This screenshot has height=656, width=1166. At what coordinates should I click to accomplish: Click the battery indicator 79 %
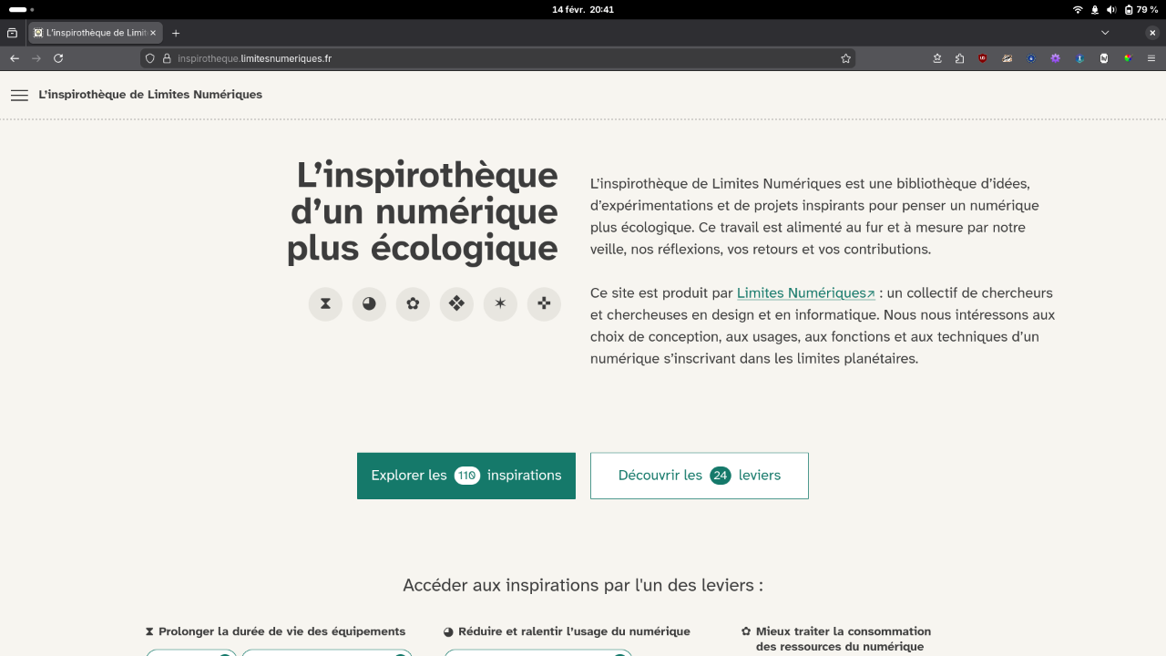[x=1141, y=9]
